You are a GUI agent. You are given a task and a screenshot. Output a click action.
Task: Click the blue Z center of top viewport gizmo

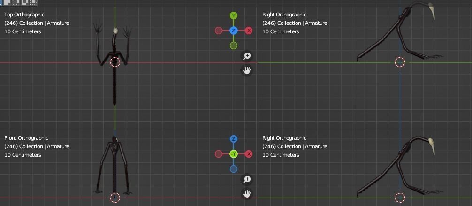click(x=234, y=31)
